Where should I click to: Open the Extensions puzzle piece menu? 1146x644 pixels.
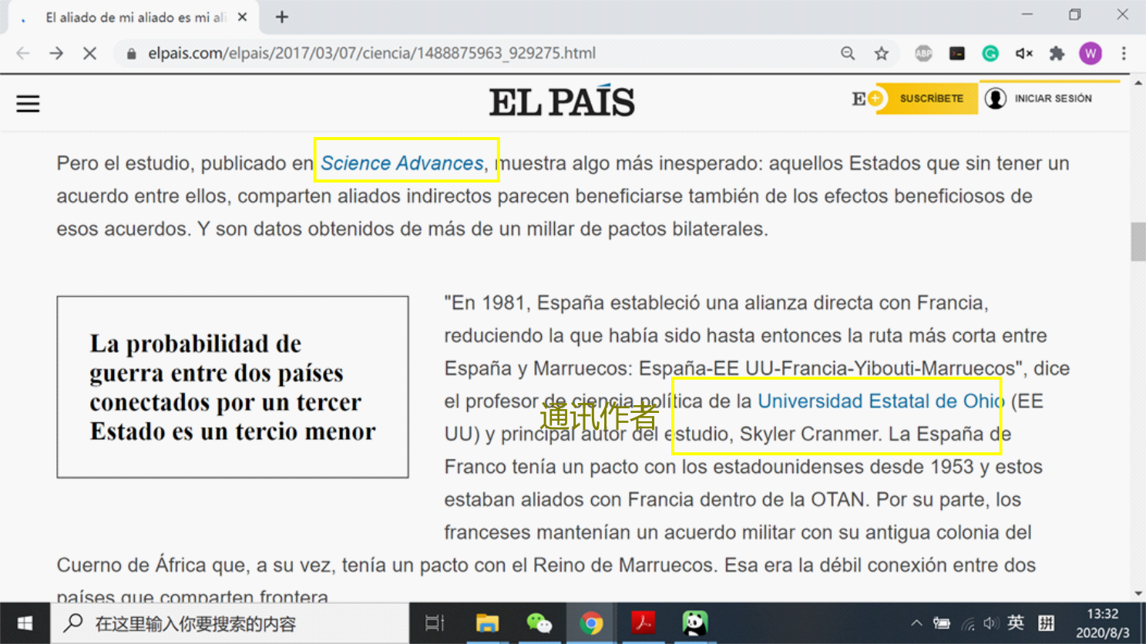[1057, 53]
